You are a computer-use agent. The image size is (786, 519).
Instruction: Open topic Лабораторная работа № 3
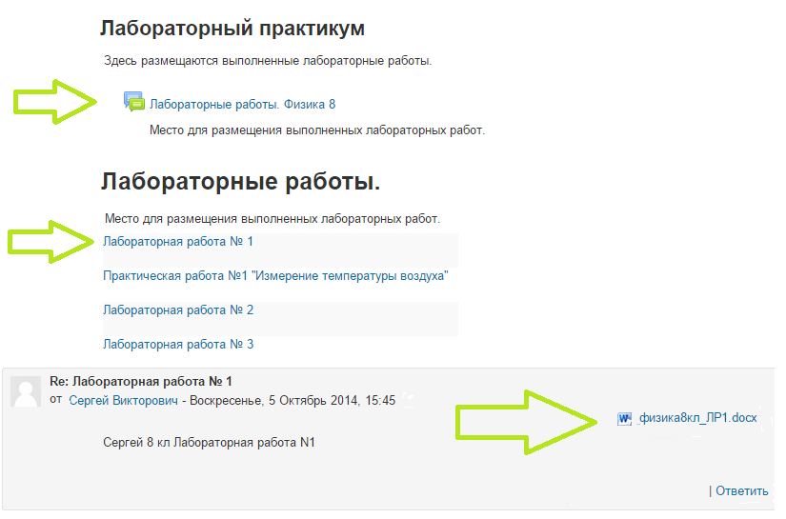click(x=178, y=345)
